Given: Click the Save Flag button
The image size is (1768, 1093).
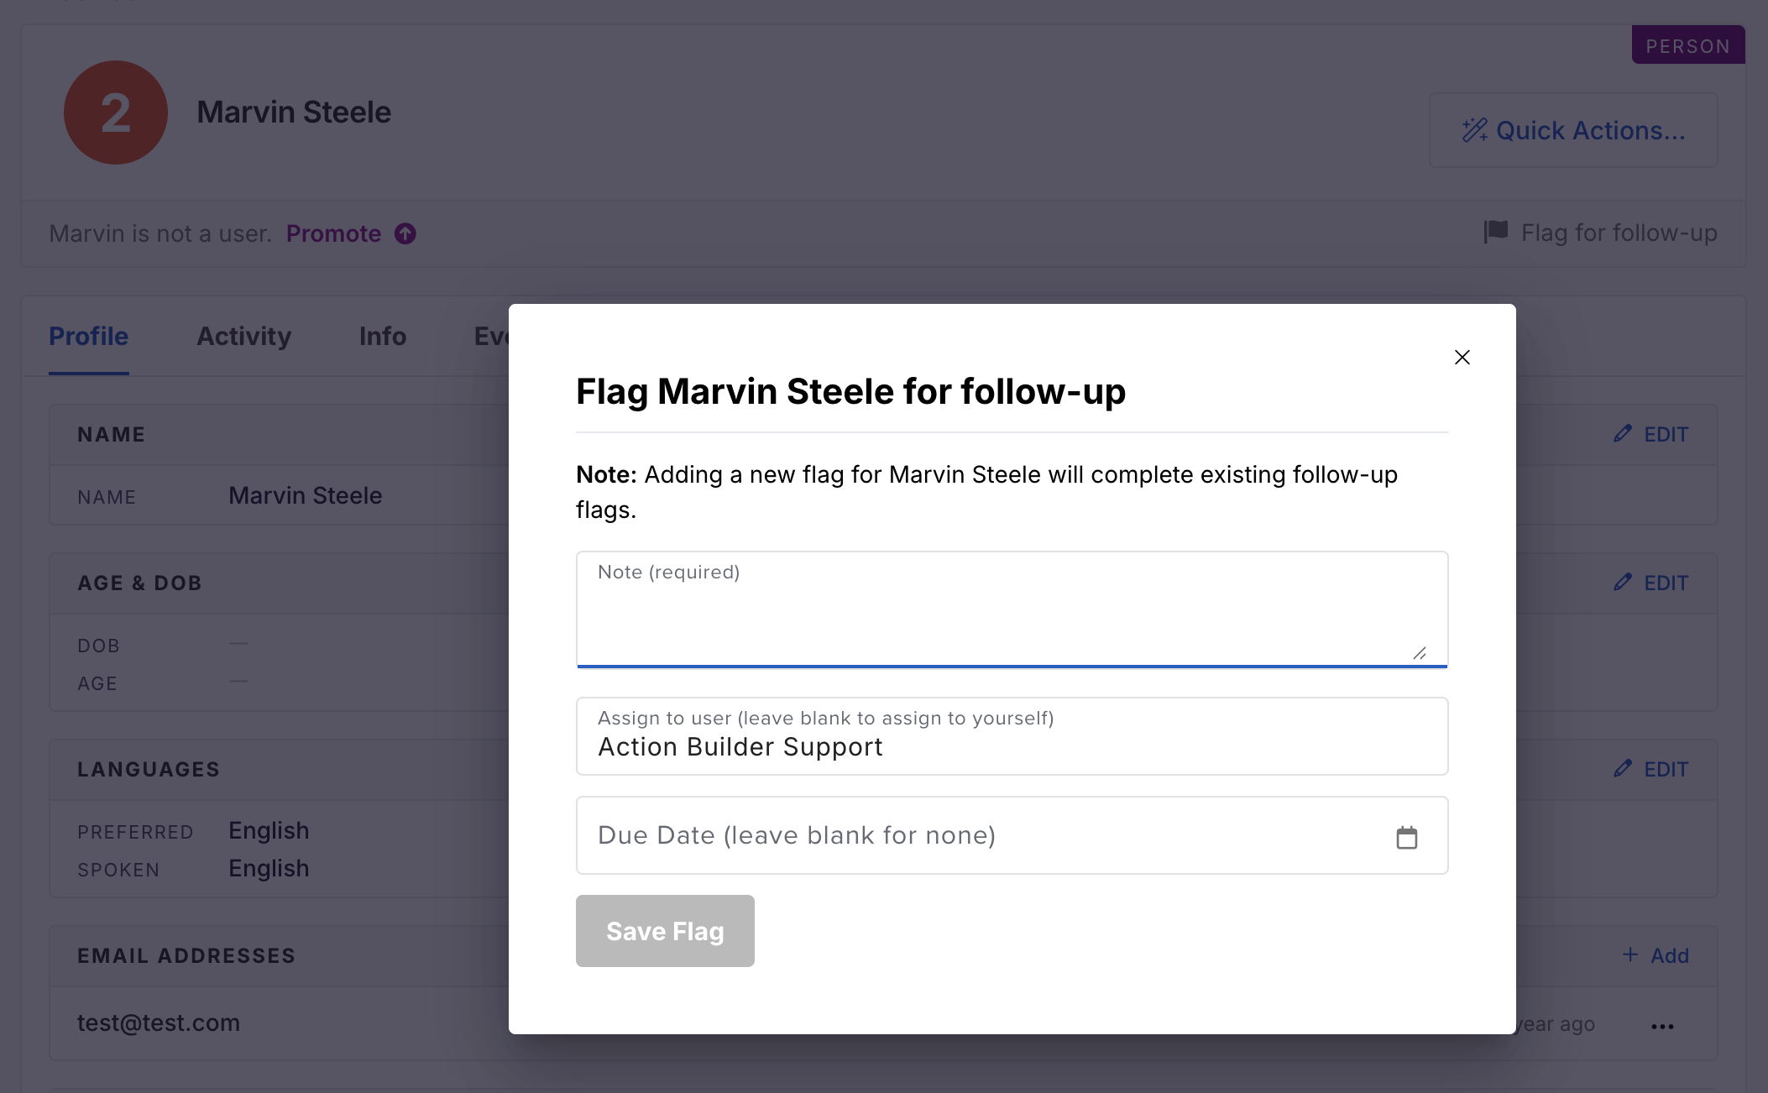Looking at the screenshot, I should [x=665, y=931].
